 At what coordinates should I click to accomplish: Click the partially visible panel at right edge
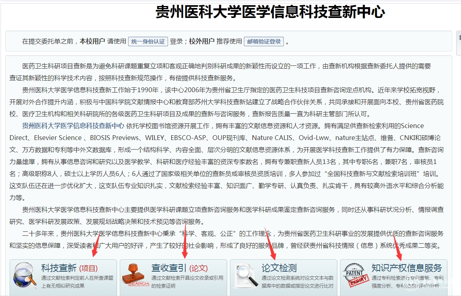(459, 43)
